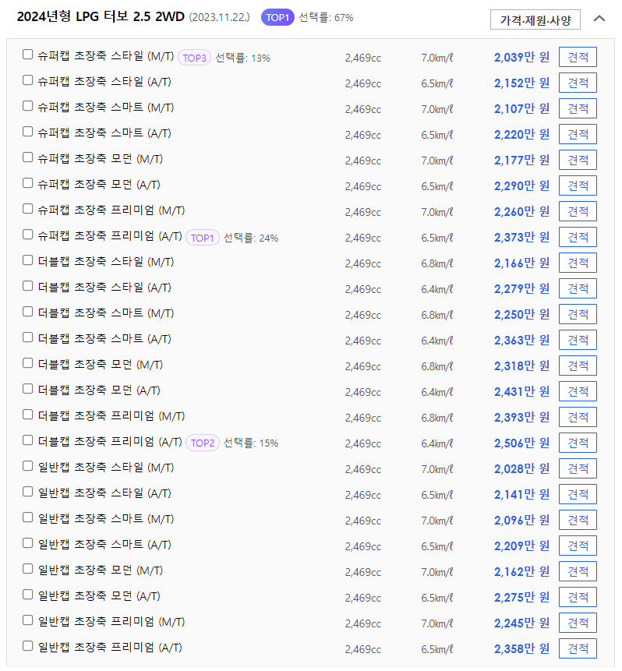622x671 pixels.
Task: Click 견적 for 일반캡 초장축 스마트 (M/T)
Action: pyautogui.click(x=578, y=520)
